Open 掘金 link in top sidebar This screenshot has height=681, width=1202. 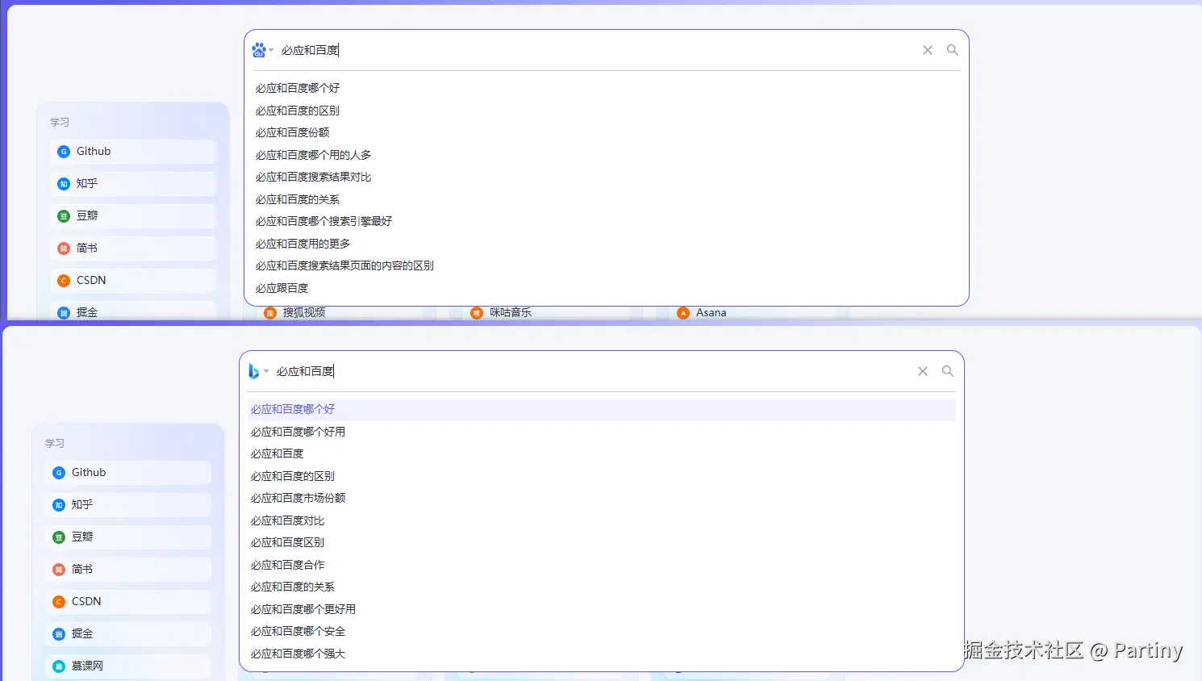[133, 311]
